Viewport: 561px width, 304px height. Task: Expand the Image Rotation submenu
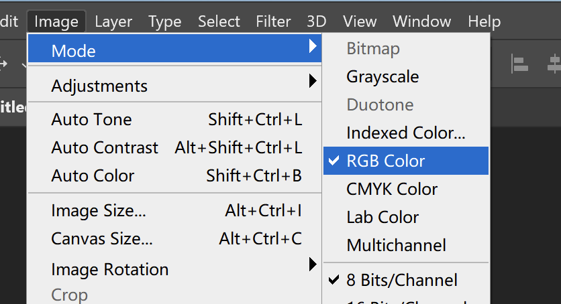click(312, 264)
